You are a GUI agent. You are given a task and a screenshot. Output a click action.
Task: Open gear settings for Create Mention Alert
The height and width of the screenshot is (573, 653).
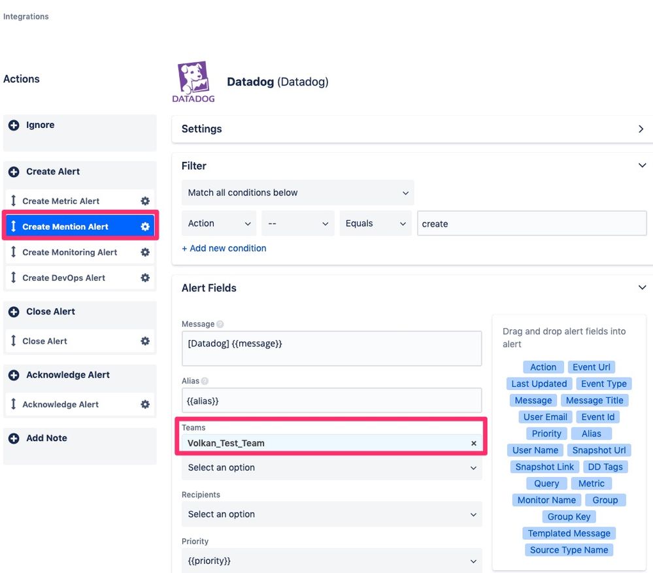145,226
